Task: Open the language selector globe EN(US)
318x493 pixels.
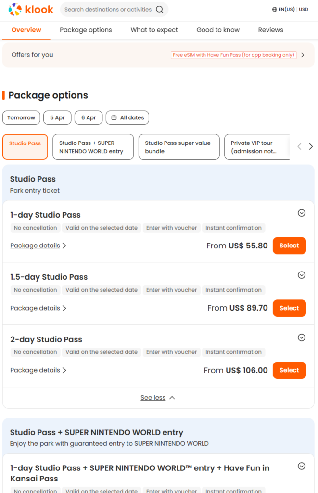Action: [283, 9]
